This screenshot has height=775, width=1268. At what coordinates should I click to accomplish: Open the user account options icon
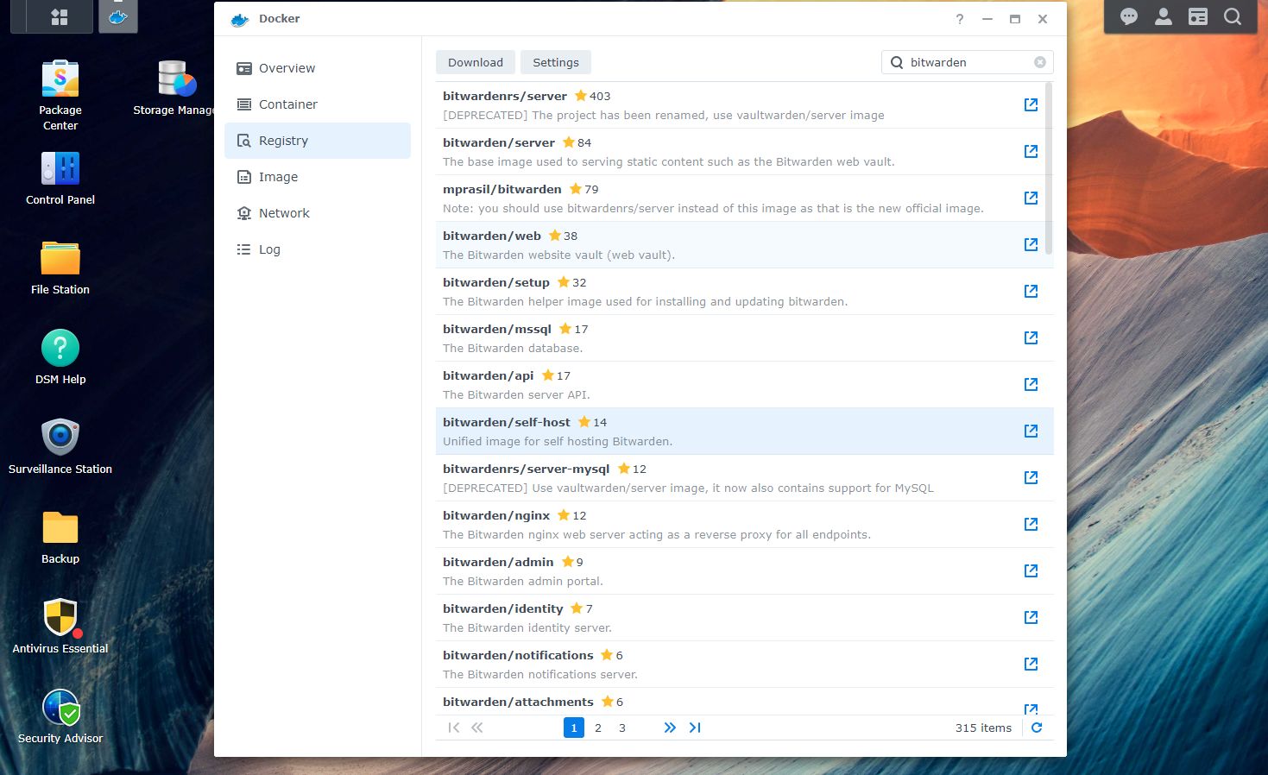(1164, 16)
